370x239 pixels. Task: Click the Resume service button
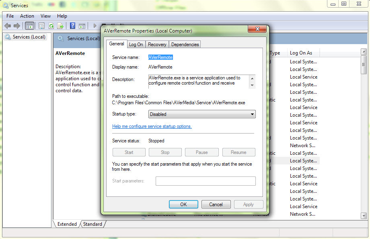pyautogui.click(x=238, y=152)
